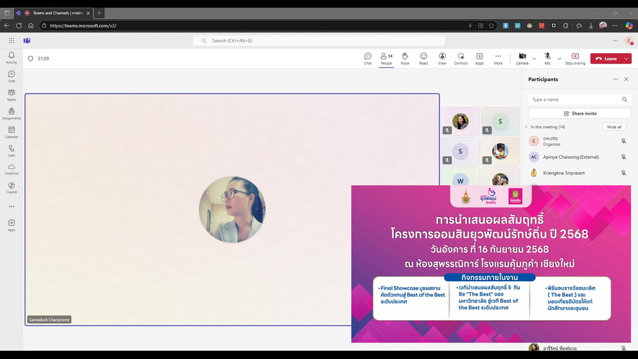Close the Participants panel
The image size is (638, 359).
[x=627, y=79]
